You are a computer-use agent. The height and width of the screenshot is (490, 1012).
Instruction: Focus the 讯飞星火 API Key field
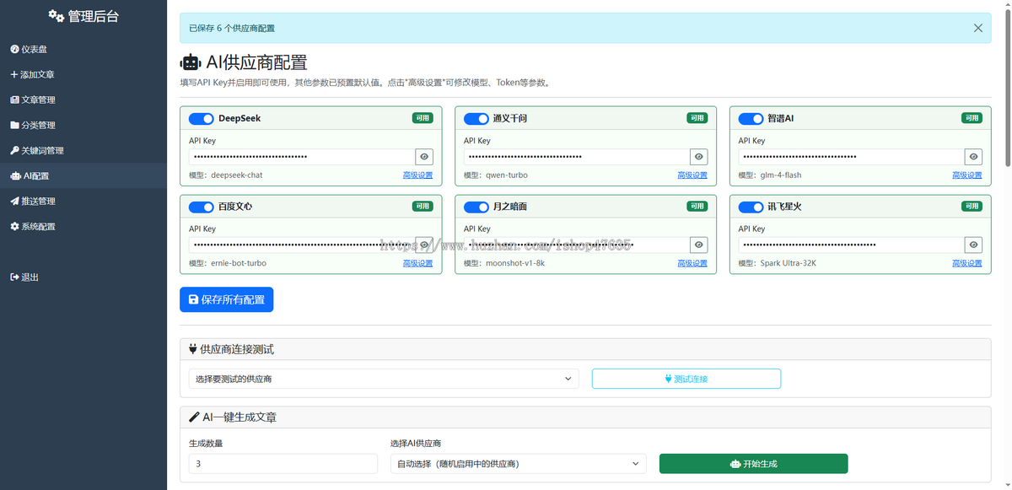point(852,245)
